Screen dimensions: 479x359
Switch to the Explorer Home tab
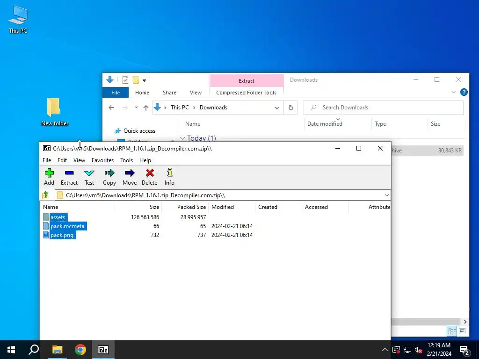point(142,93)
